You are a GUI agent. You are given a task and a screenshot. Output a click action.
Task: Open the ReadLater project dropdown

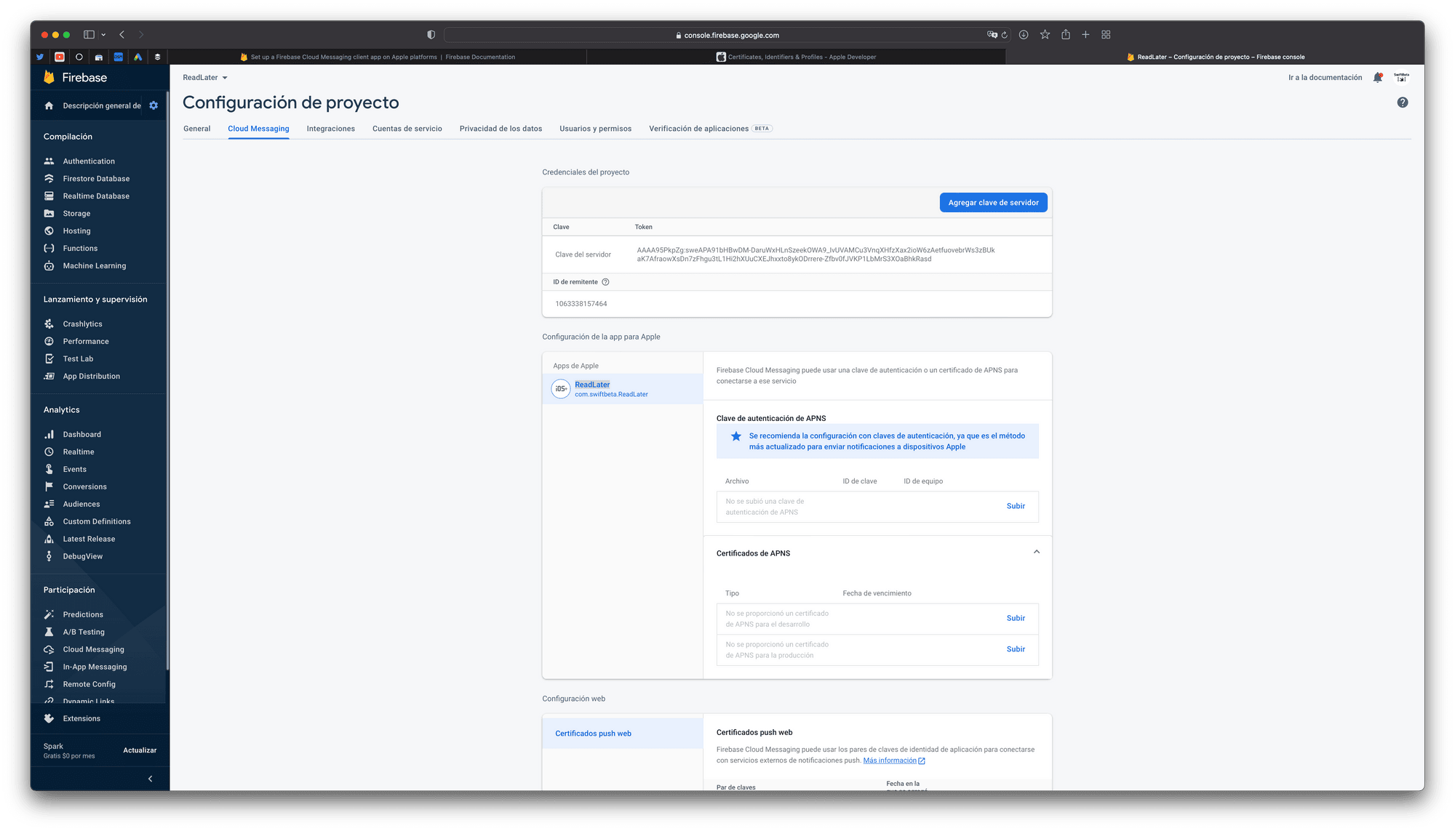(205, 78)
